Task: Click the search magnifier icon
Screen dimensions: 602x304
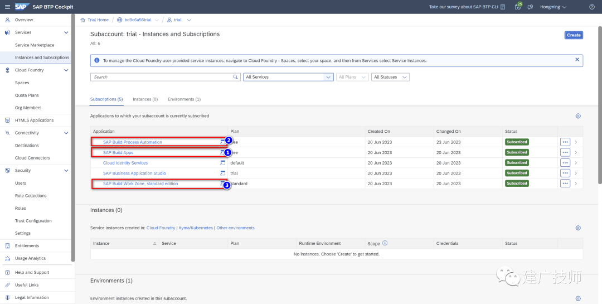Action: click(x=236, y=77)
